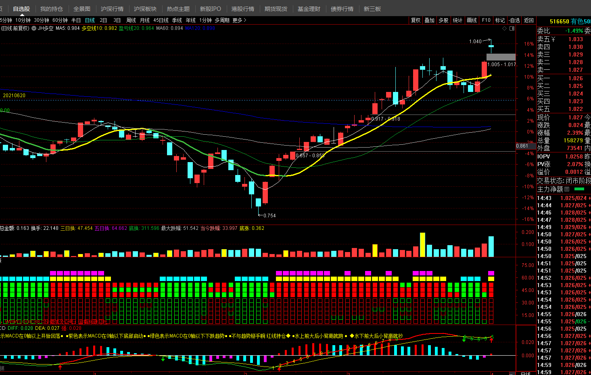Select the 半日 period
The image size is (591, 375).
tap(76, 20)
